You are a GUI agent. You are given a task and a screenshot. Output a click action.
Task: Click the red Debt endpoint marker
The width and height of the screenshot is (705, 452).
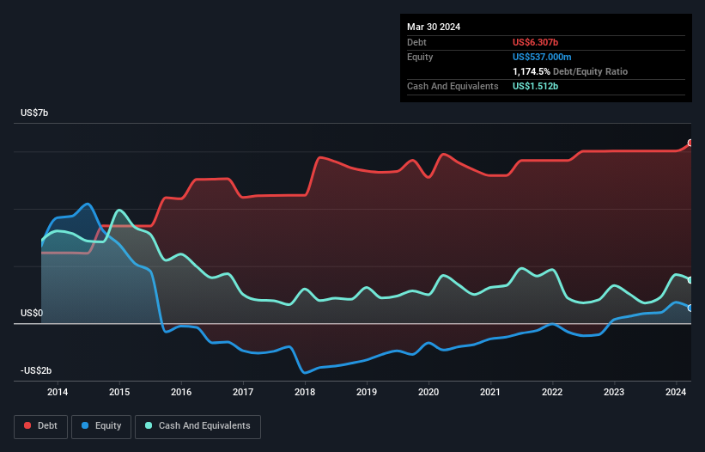pos(690,143)
